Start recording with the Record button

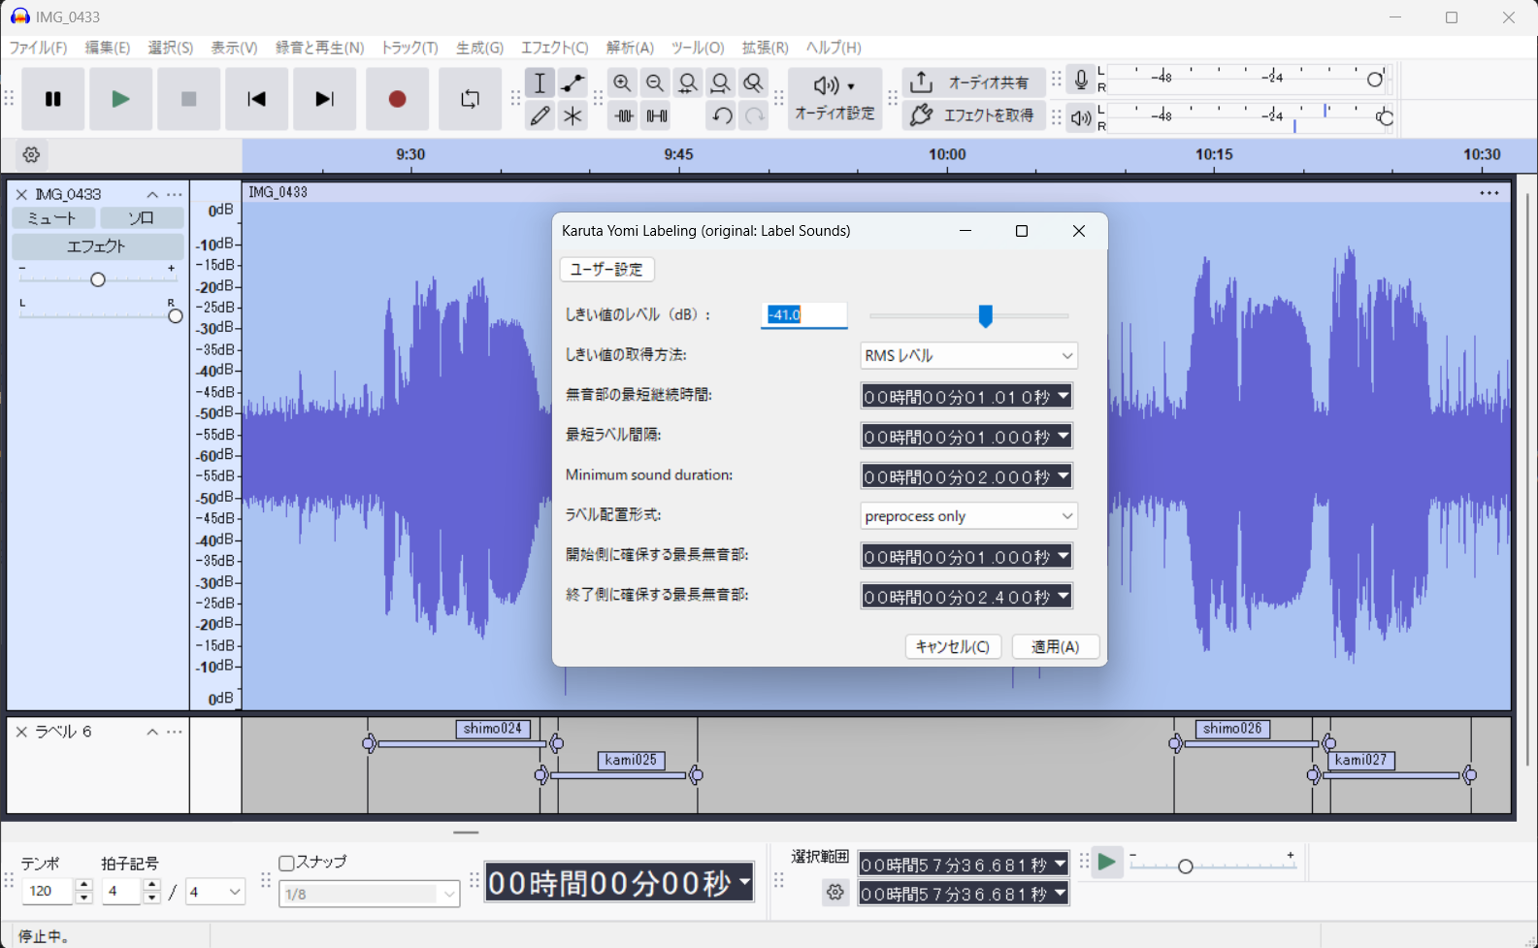[397, 99]
